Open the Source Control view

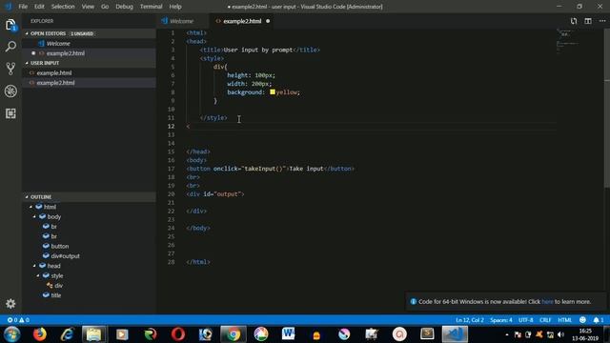pos(10,69)
